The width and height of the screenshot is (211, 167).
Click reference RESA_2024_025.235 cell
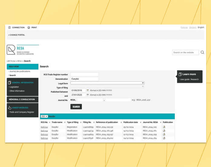(x=104, y=127)
